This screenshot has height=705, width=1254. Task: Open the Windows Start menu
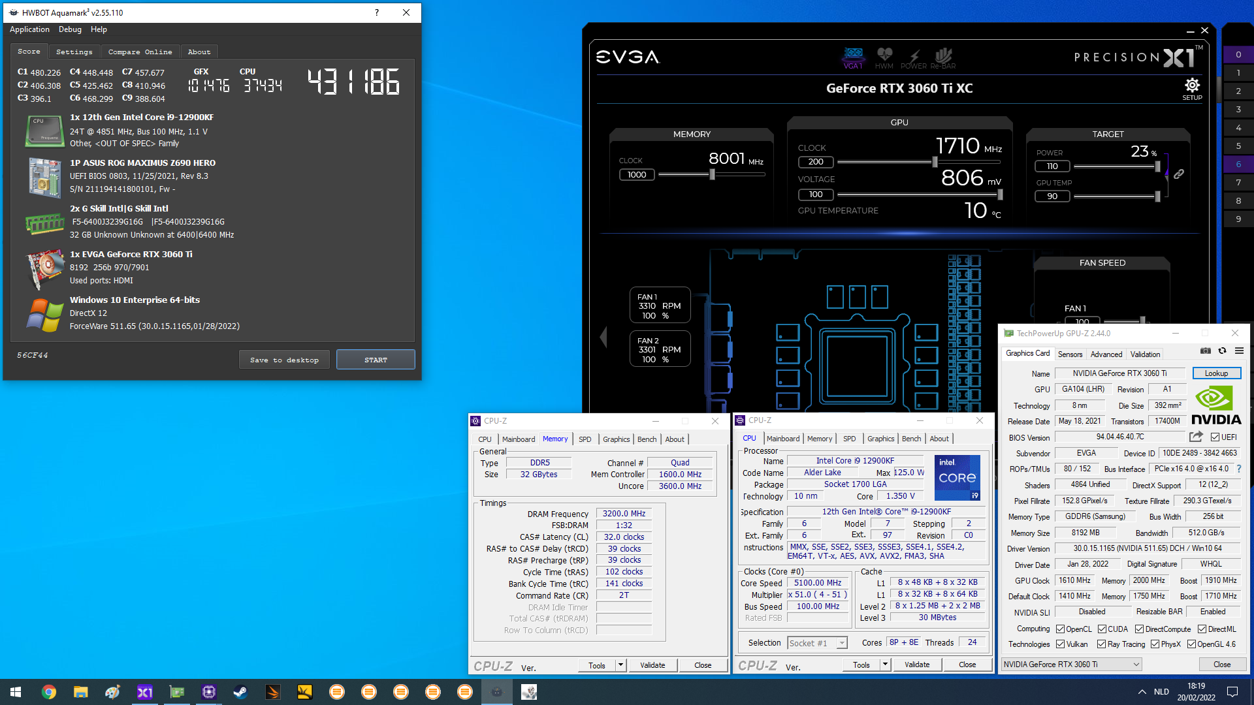click(x=16, y=692)
